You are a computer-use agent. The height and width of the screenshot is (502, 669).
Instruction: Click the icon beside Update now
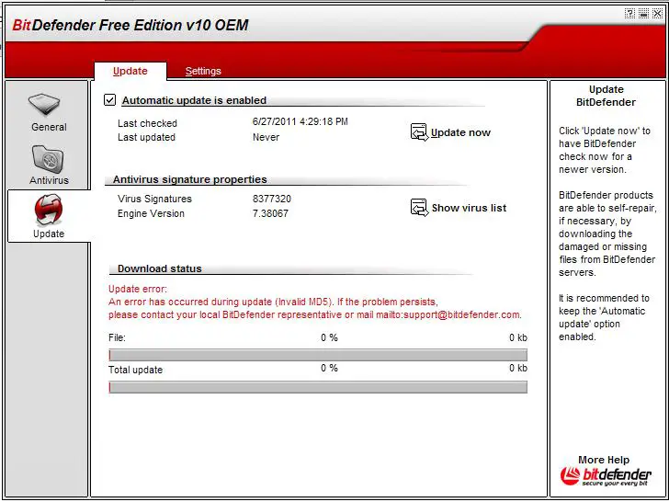pos(419,132)
